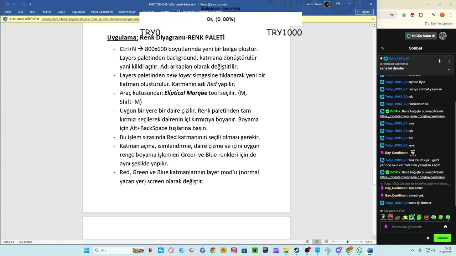Image resolution: width=456 pixels, height=256 pixels.
Task: Open the Chrome extensions puzzle icon
Action: click(x=421, y=15)
